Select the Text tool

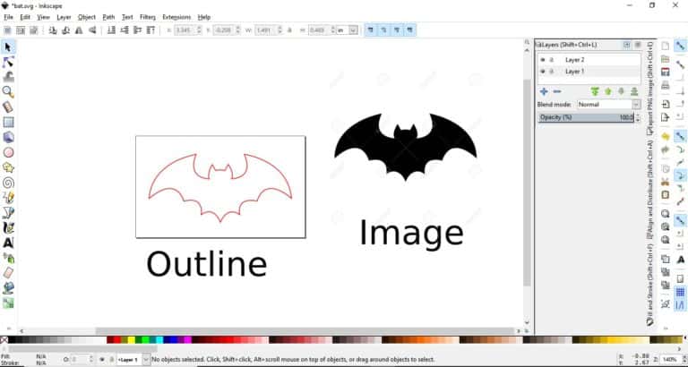(8, 243)
